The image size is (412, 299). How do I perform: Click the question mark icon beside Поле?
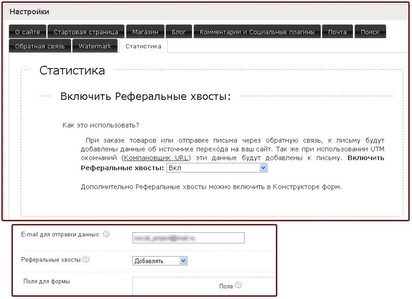[238, 285]
